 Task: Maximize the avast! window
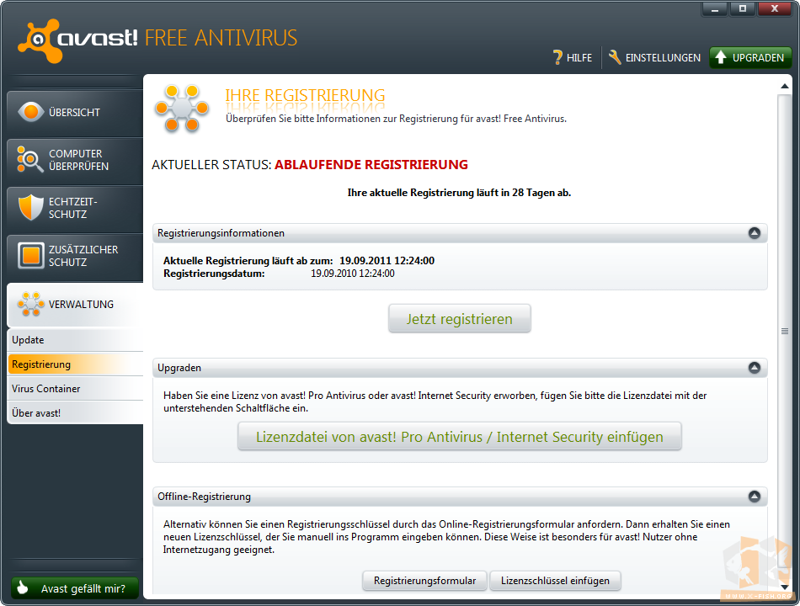pos(743,8)
